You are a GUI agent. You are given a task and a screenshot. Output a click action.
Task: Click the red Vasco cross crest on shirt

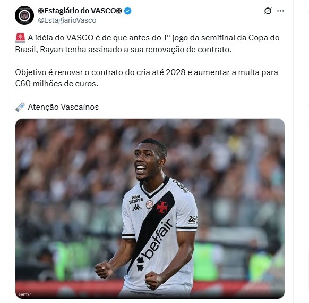162,207
